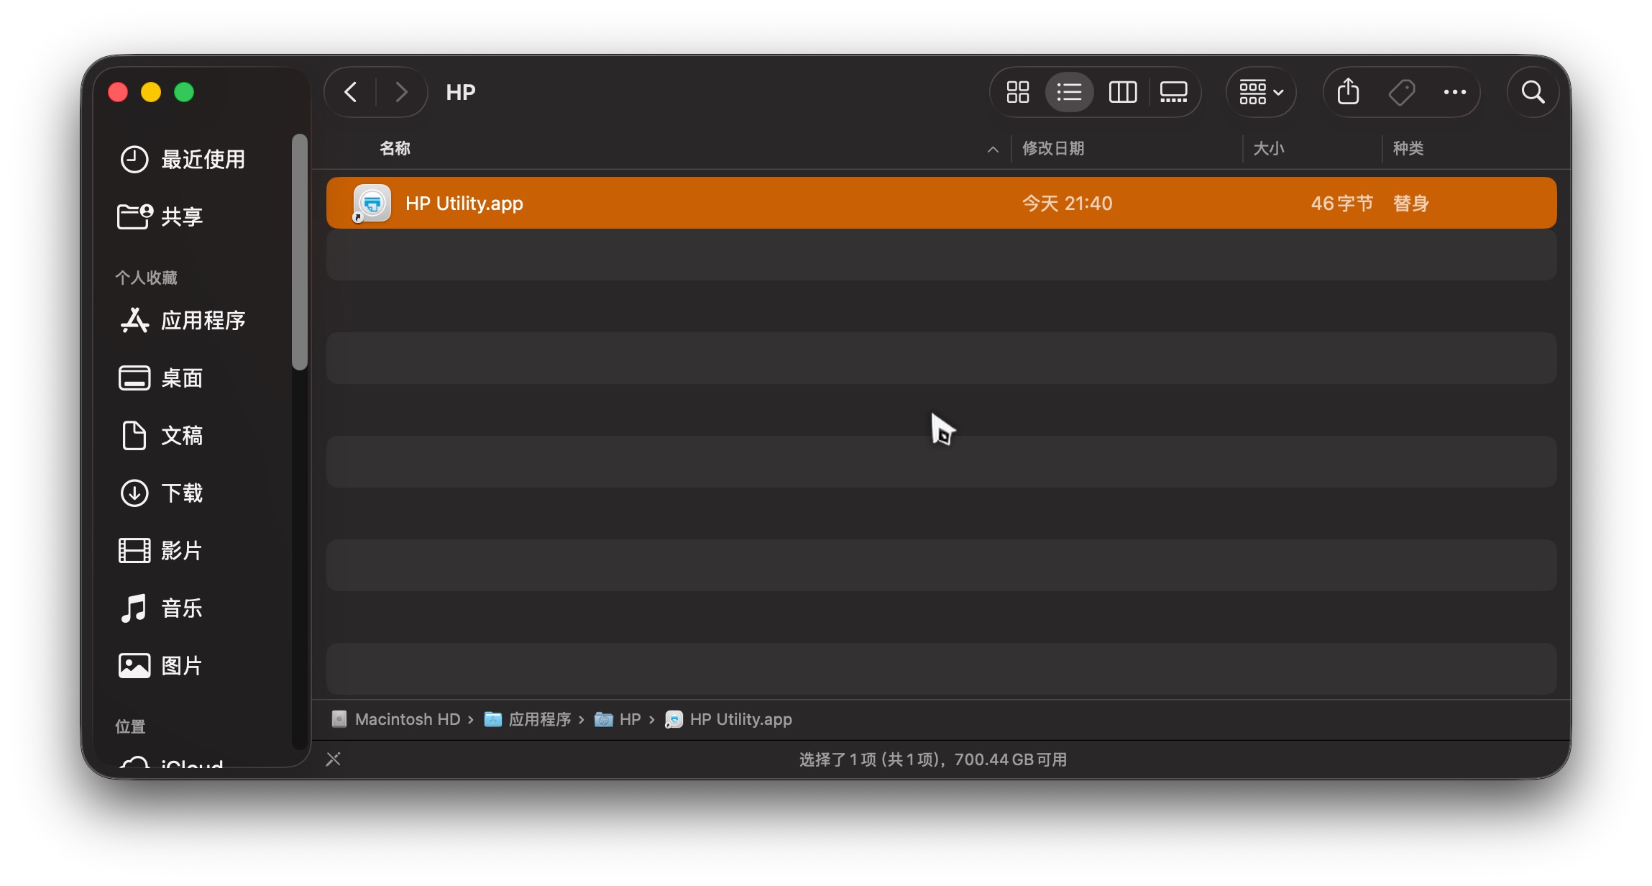Click 应用程序 folder in path bar
1652x886 pixels.
(539, 719)
